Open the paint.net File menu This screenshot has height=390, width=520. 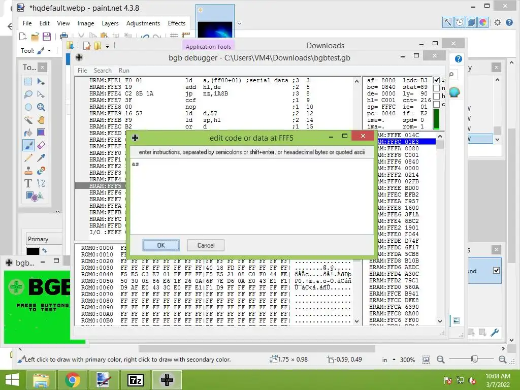point(27,23)
